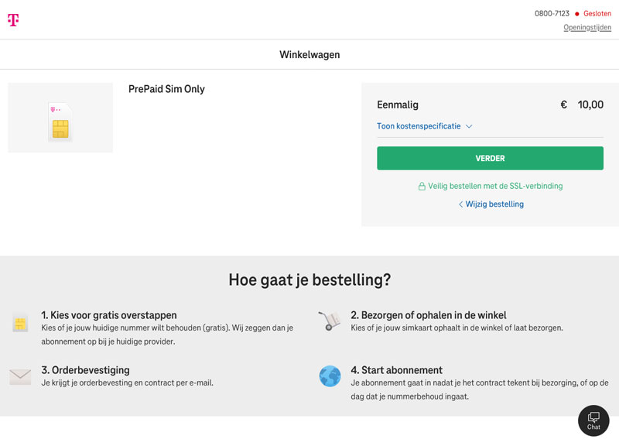Click the PrePaid Sim Only product thumbnail
619x446 pixels.
[60, 118]
